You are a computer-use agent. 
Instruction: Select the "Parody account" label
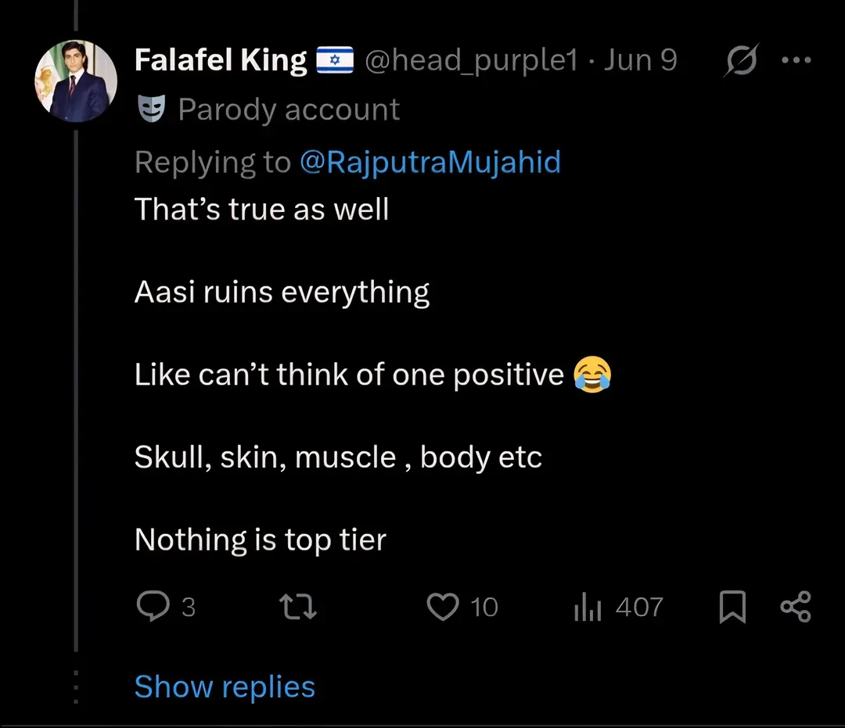(289, 110)
